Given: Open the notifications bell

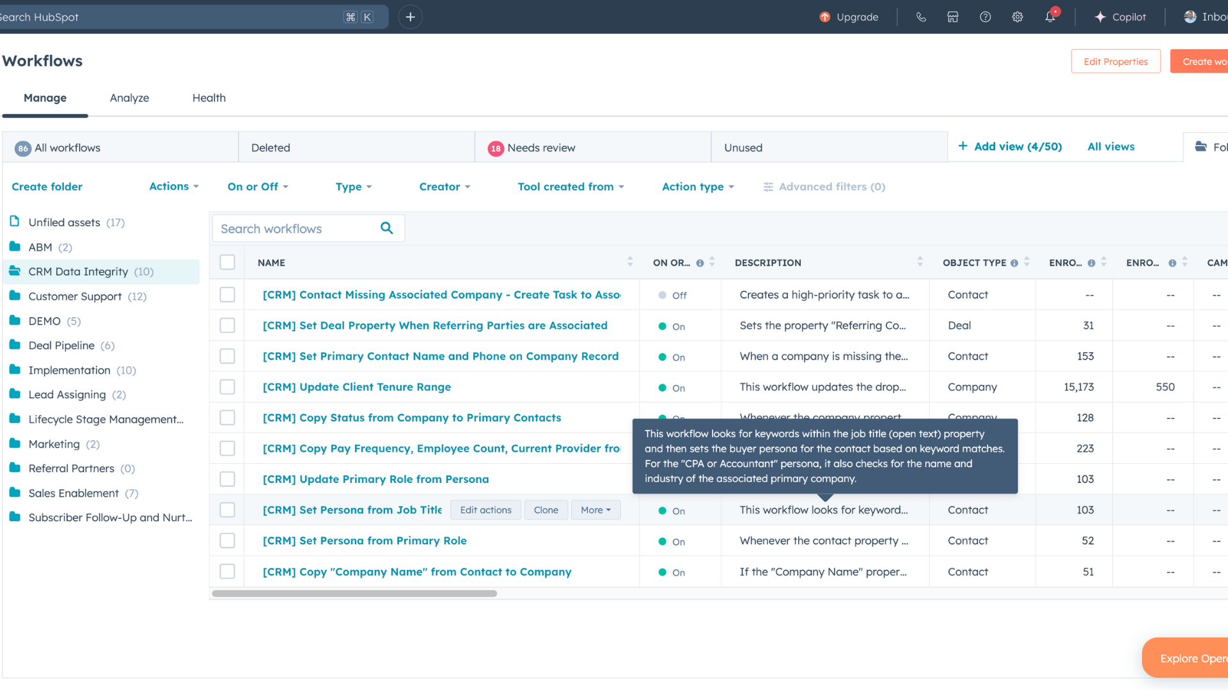Looking at the screenshot, I should 1050,17.
